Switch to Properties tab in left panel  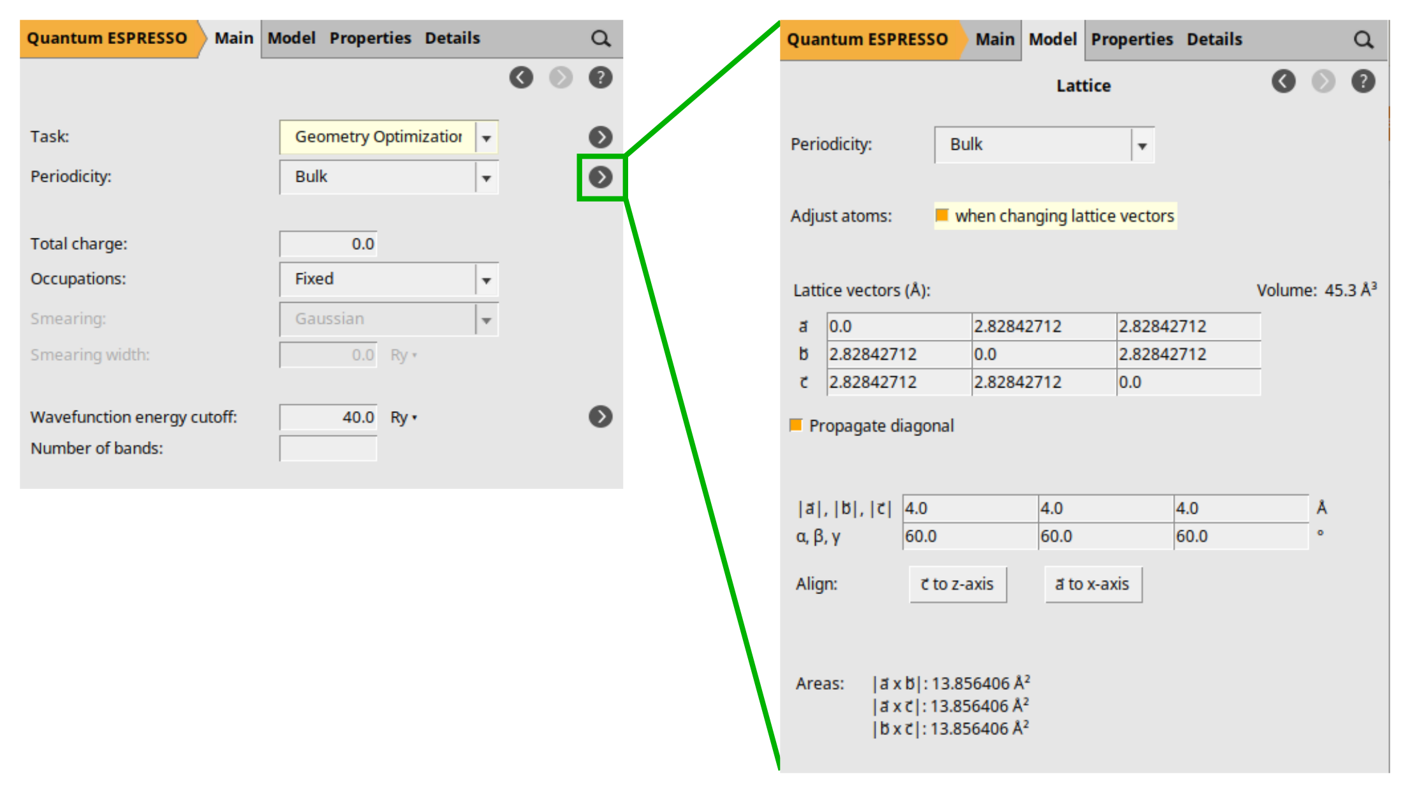point(370,38)
